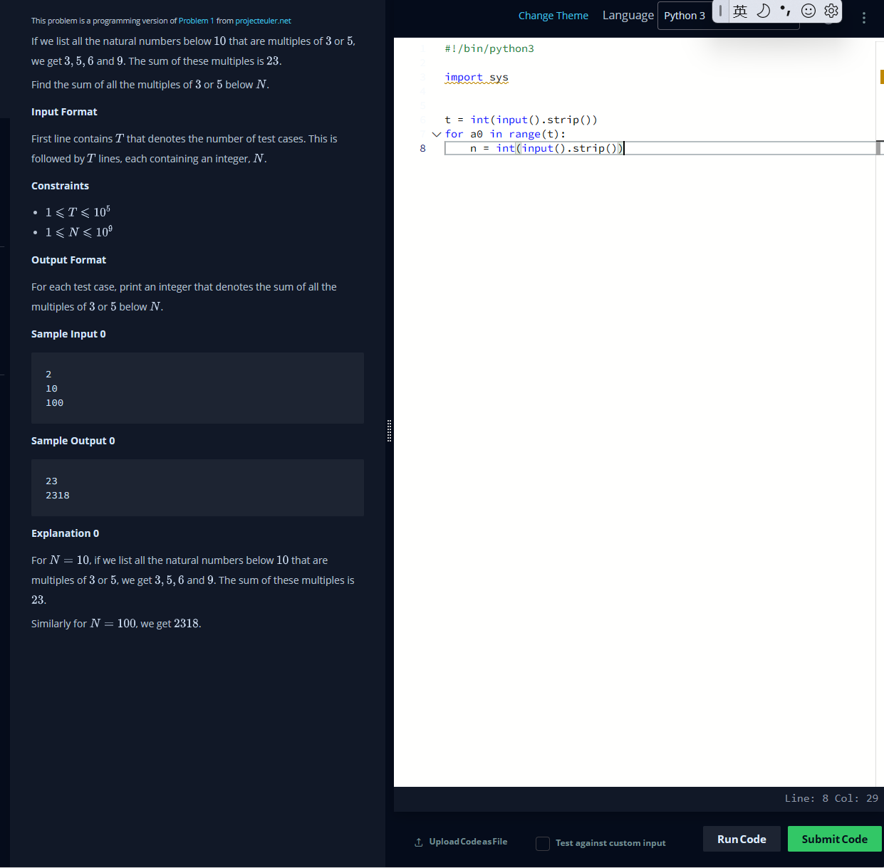Image resolution: width=884 pixels, height=868 pixels.
Task: Click the Sample Output 0 code block
Action: (x=197, y=488)
